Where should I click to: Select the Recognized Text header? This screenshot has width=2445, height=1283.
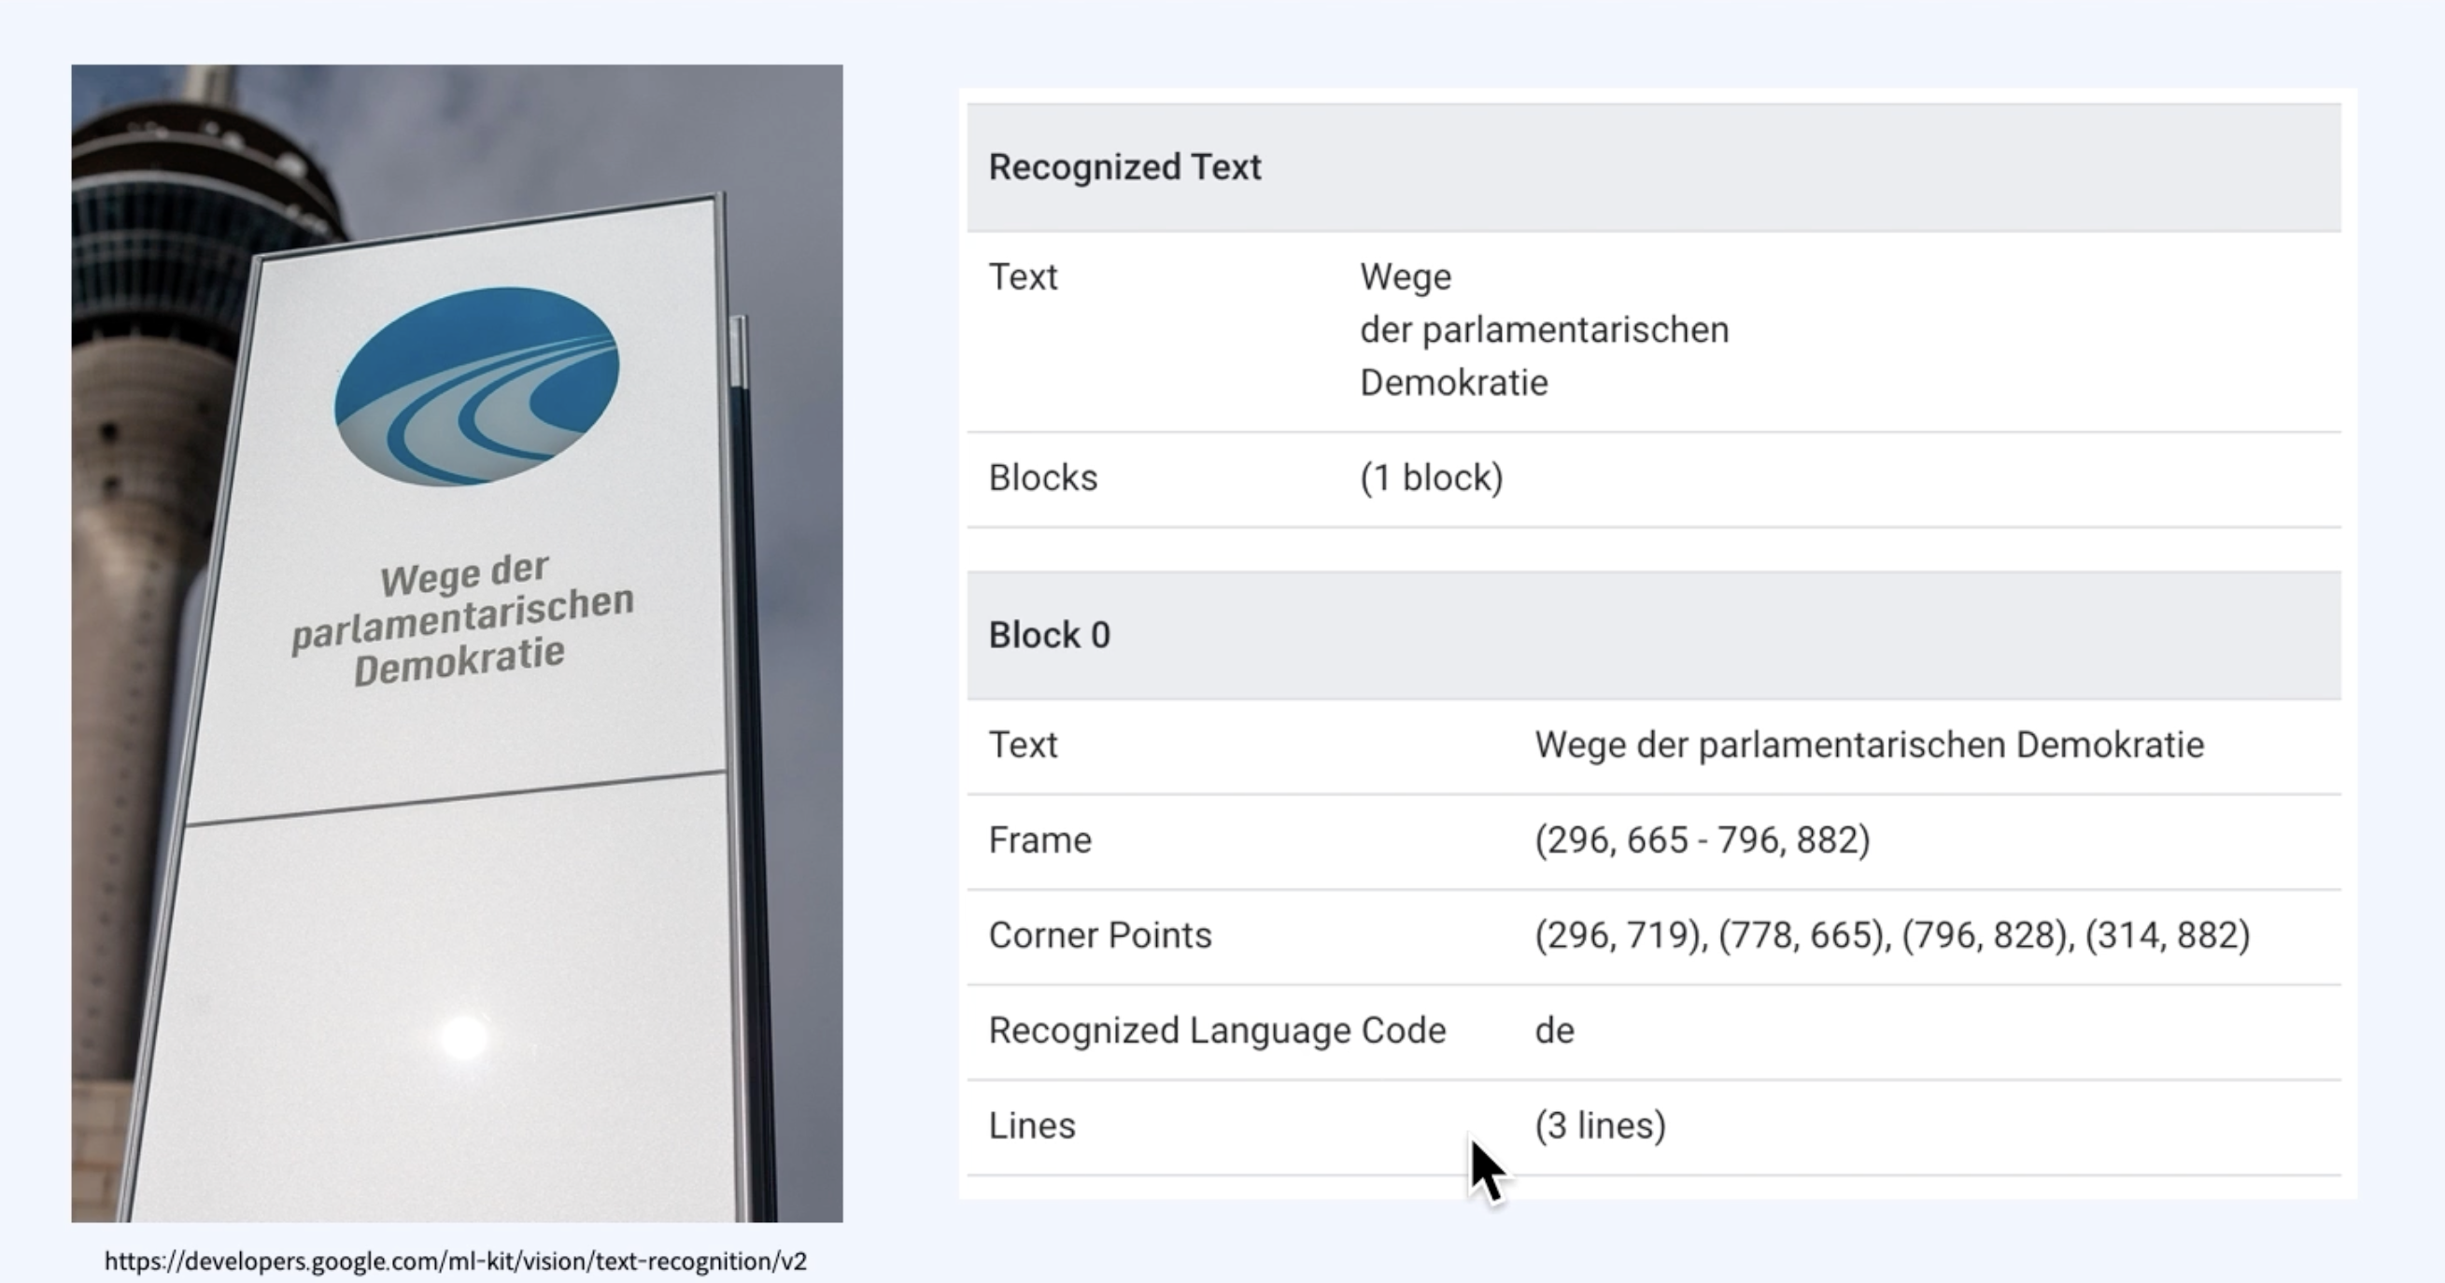[1124, 167]
